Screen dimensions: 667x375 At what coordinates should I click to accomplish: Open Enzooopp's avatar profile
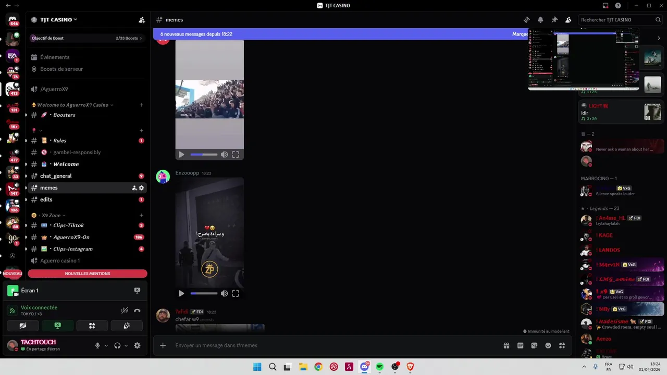(x=163, y=177)
